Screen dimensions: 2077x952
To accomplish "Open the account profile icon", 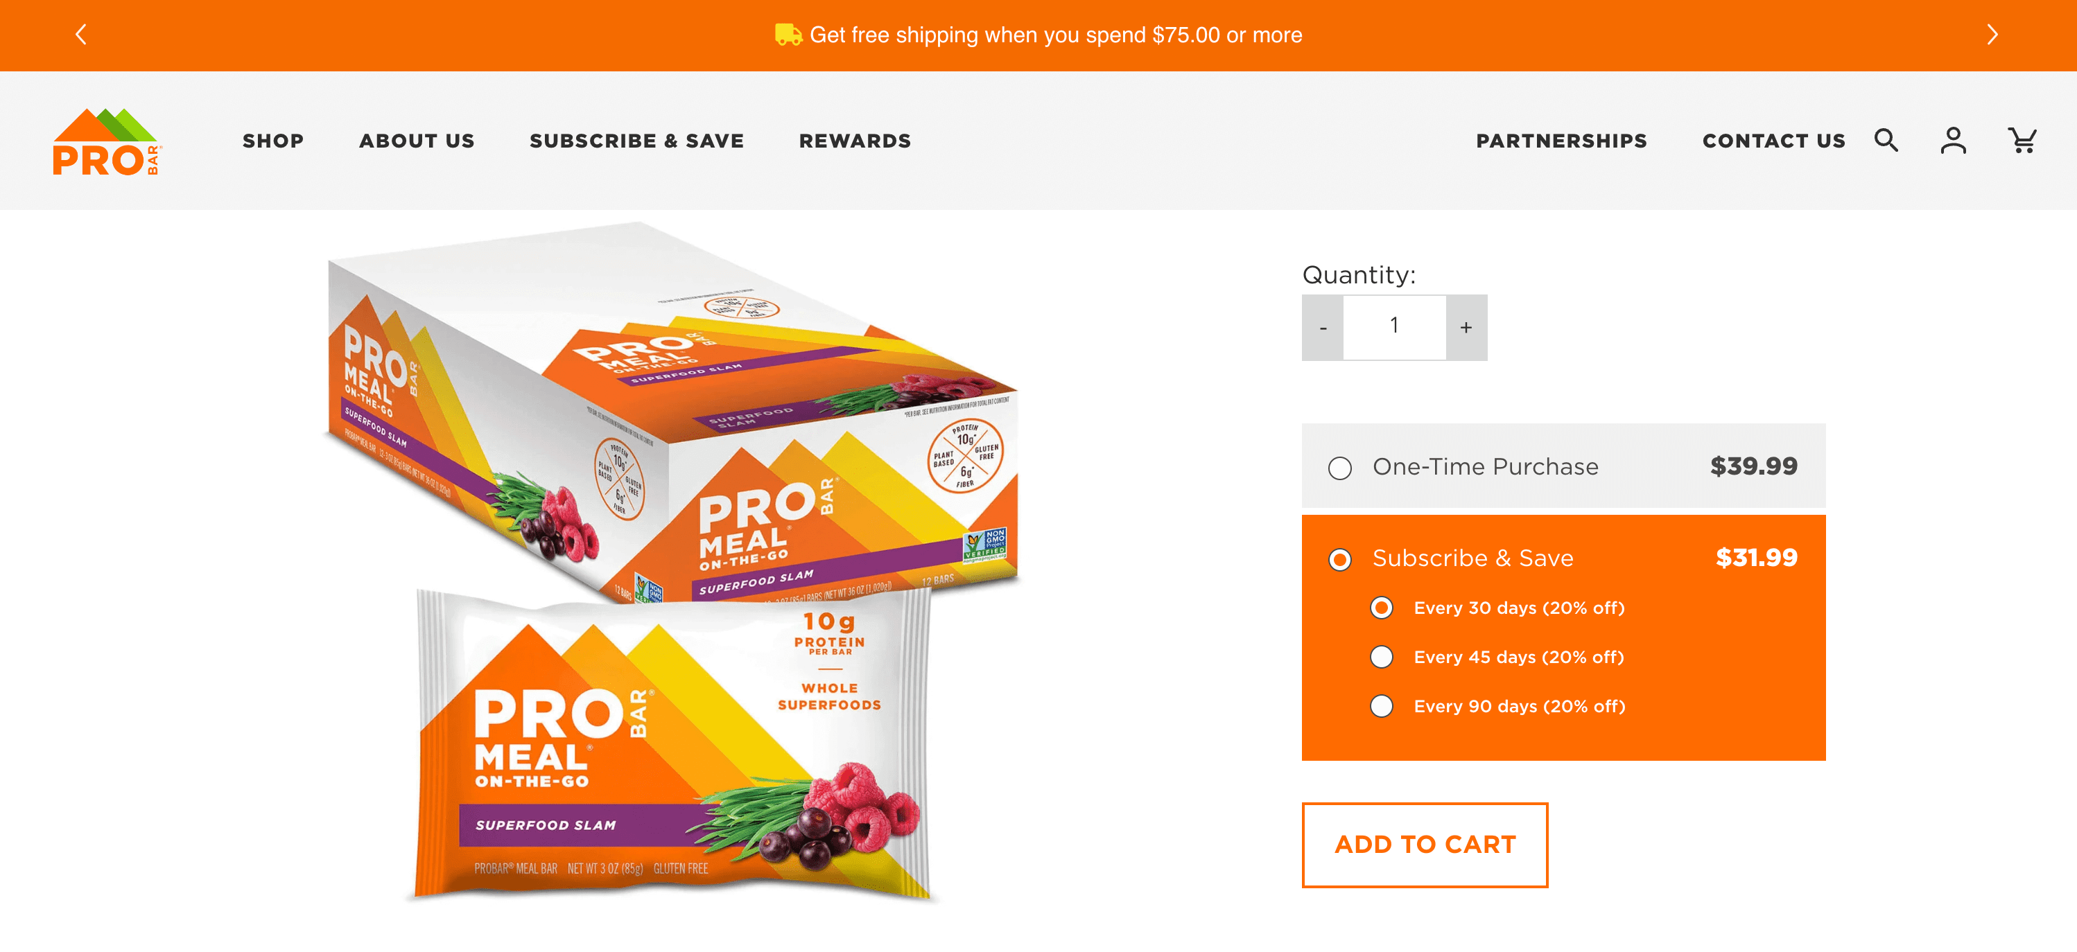I will pyautogui.click(x=1953, y=140).
